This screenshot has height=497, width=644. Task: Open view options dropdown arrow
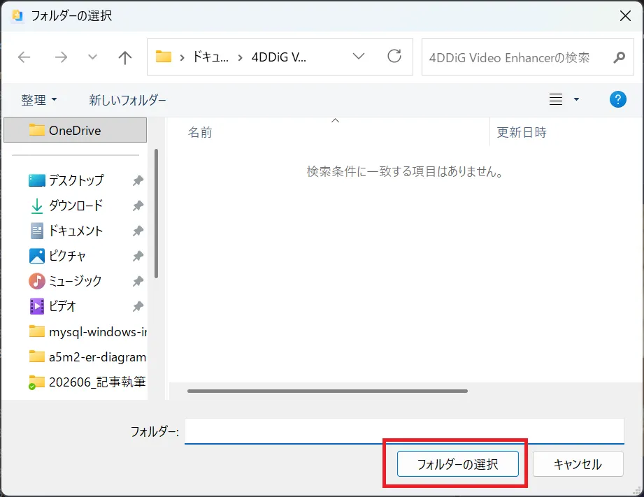pos(576,99)
